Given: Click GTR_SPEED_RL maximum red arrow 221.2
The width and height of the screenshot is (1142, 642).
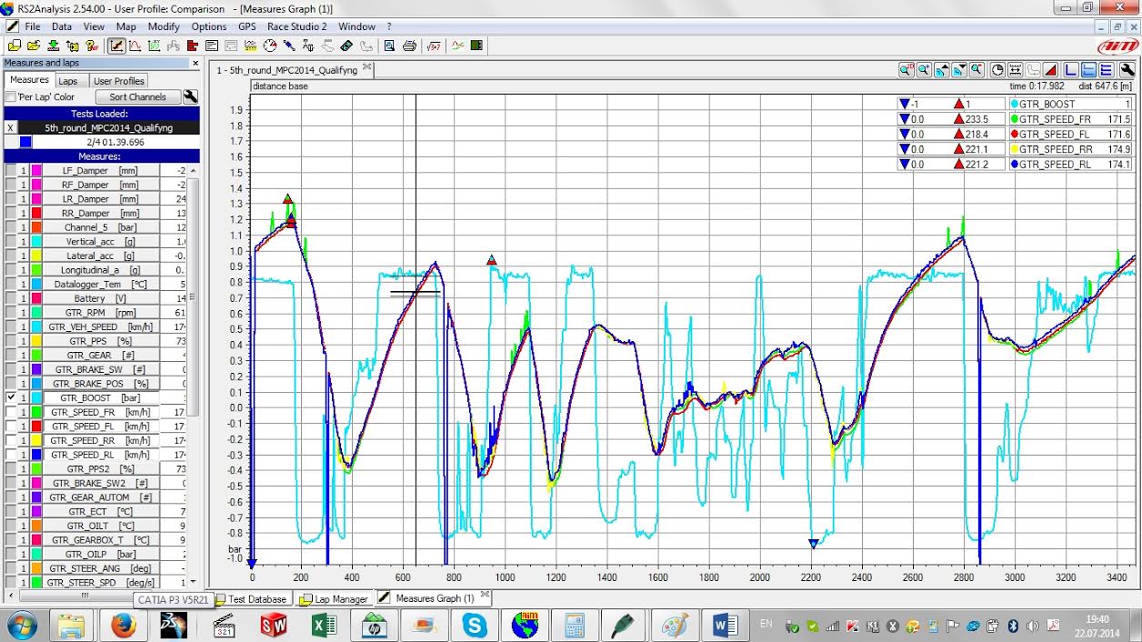Looking at the screenshot, I should tap(958, 165).
